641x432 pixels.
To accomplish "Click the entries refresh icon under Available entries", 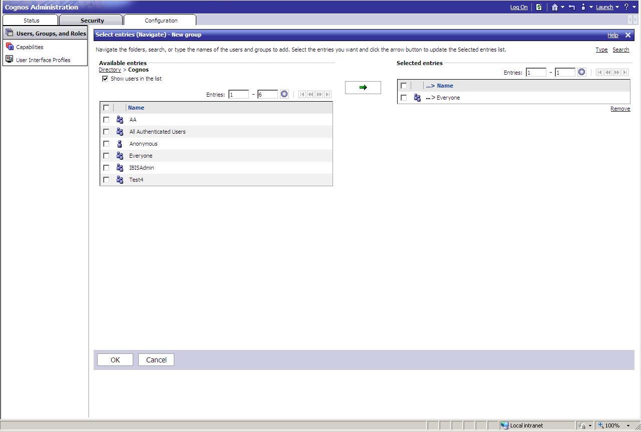I will (x=284, y=94).
